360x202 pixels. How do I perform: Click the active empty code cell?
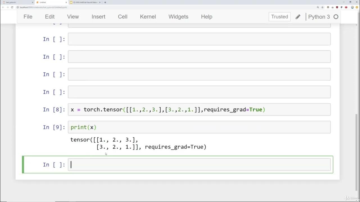click(x=199, y=165)
